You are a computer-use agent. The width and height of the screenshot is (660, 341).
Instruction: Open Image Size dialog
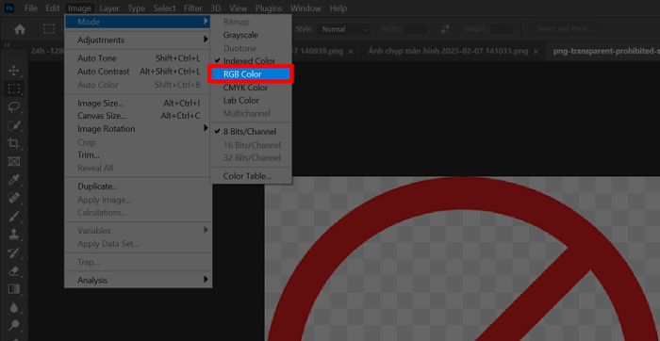point(138,103)
